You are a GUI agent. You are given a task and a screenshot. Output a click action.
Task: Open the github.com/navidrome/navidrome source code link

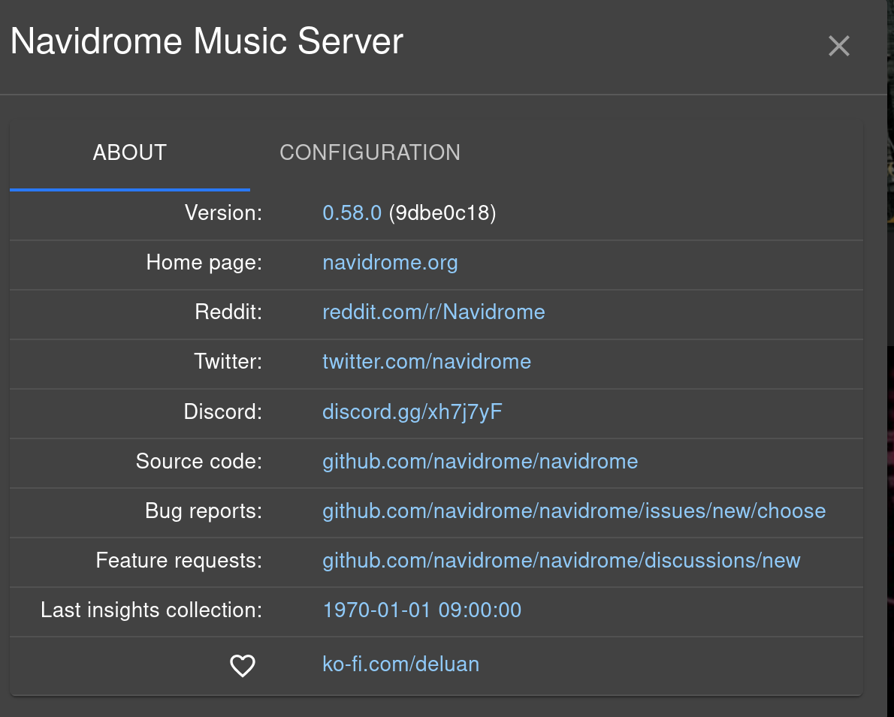click(480, 461)
